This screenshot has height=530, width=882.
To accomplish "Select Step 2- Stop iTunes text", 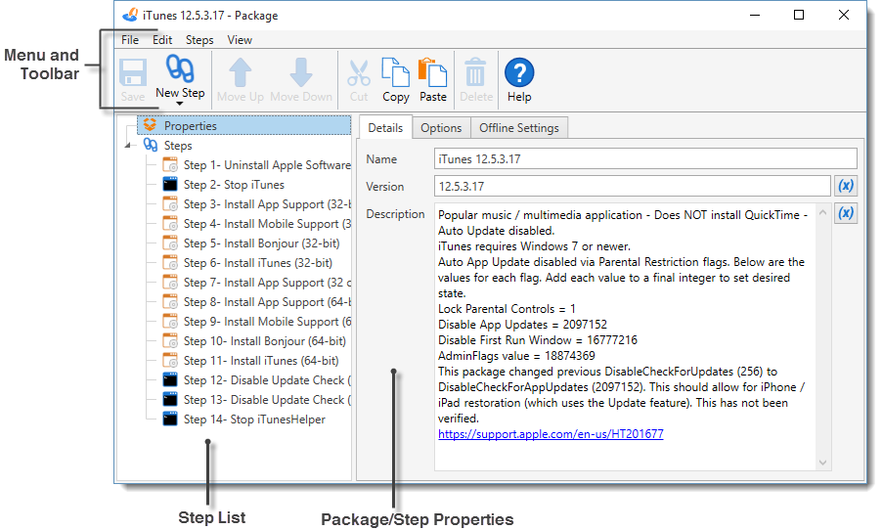I will tap(234, 185).
